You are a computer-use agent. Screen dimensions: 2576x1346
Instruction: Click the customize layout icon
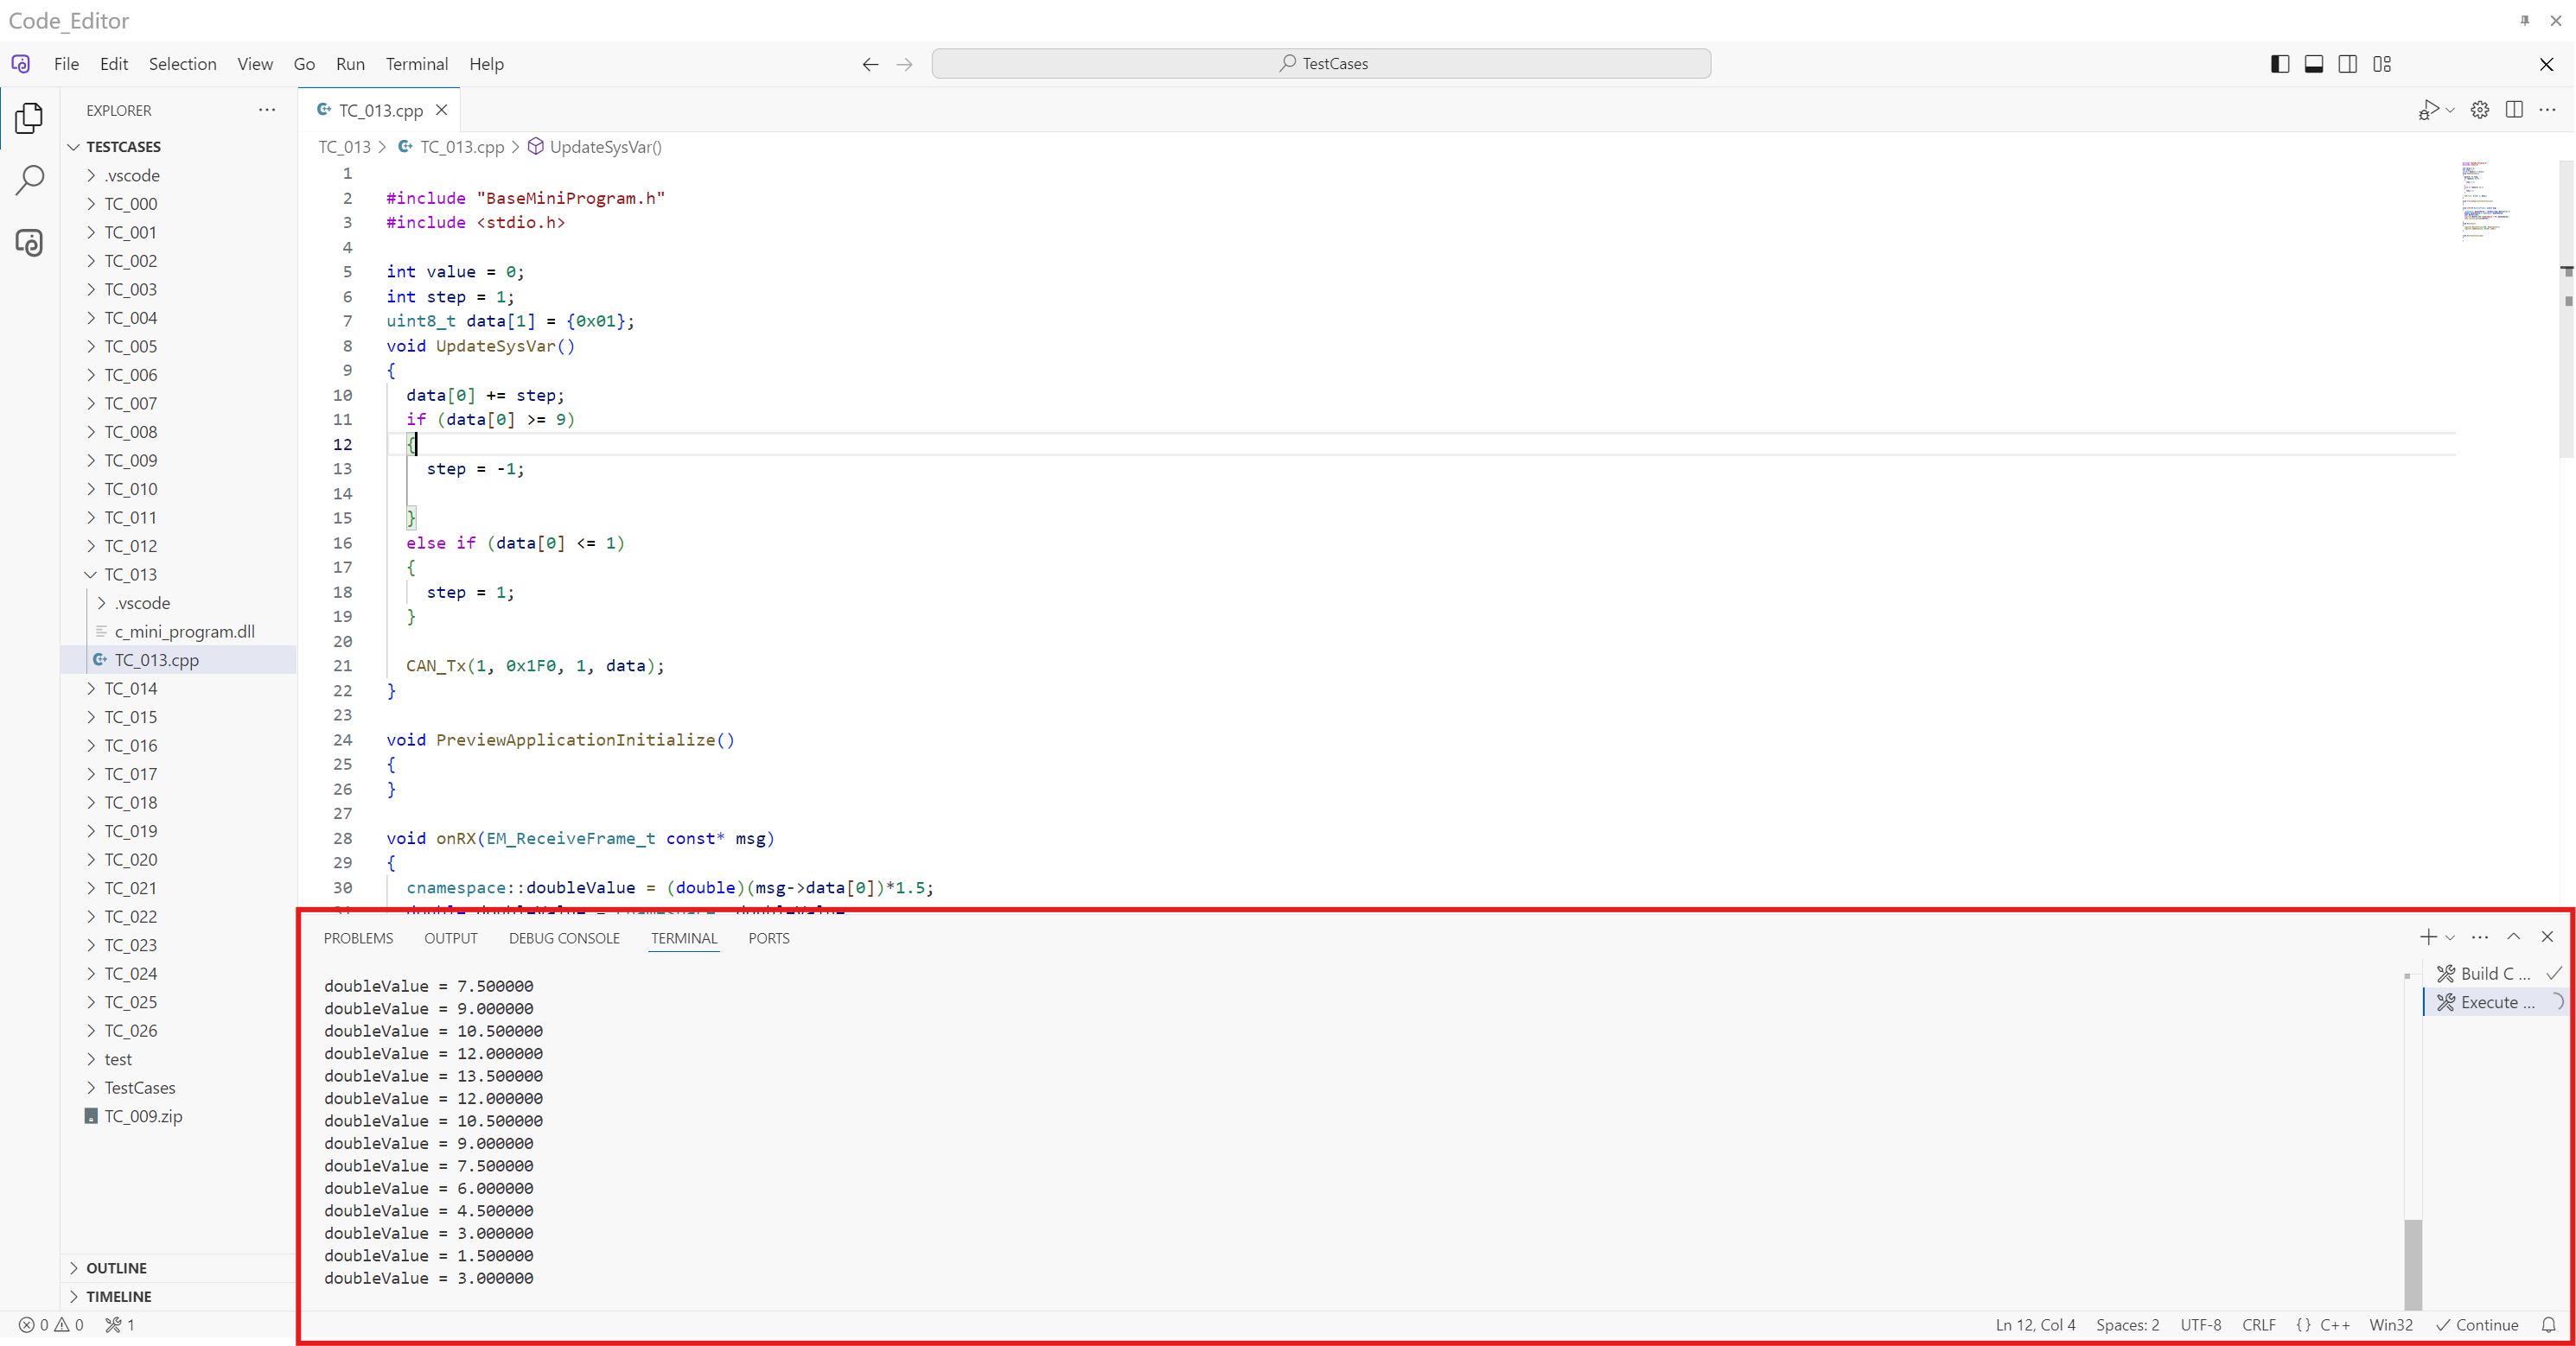(2382, 64)
